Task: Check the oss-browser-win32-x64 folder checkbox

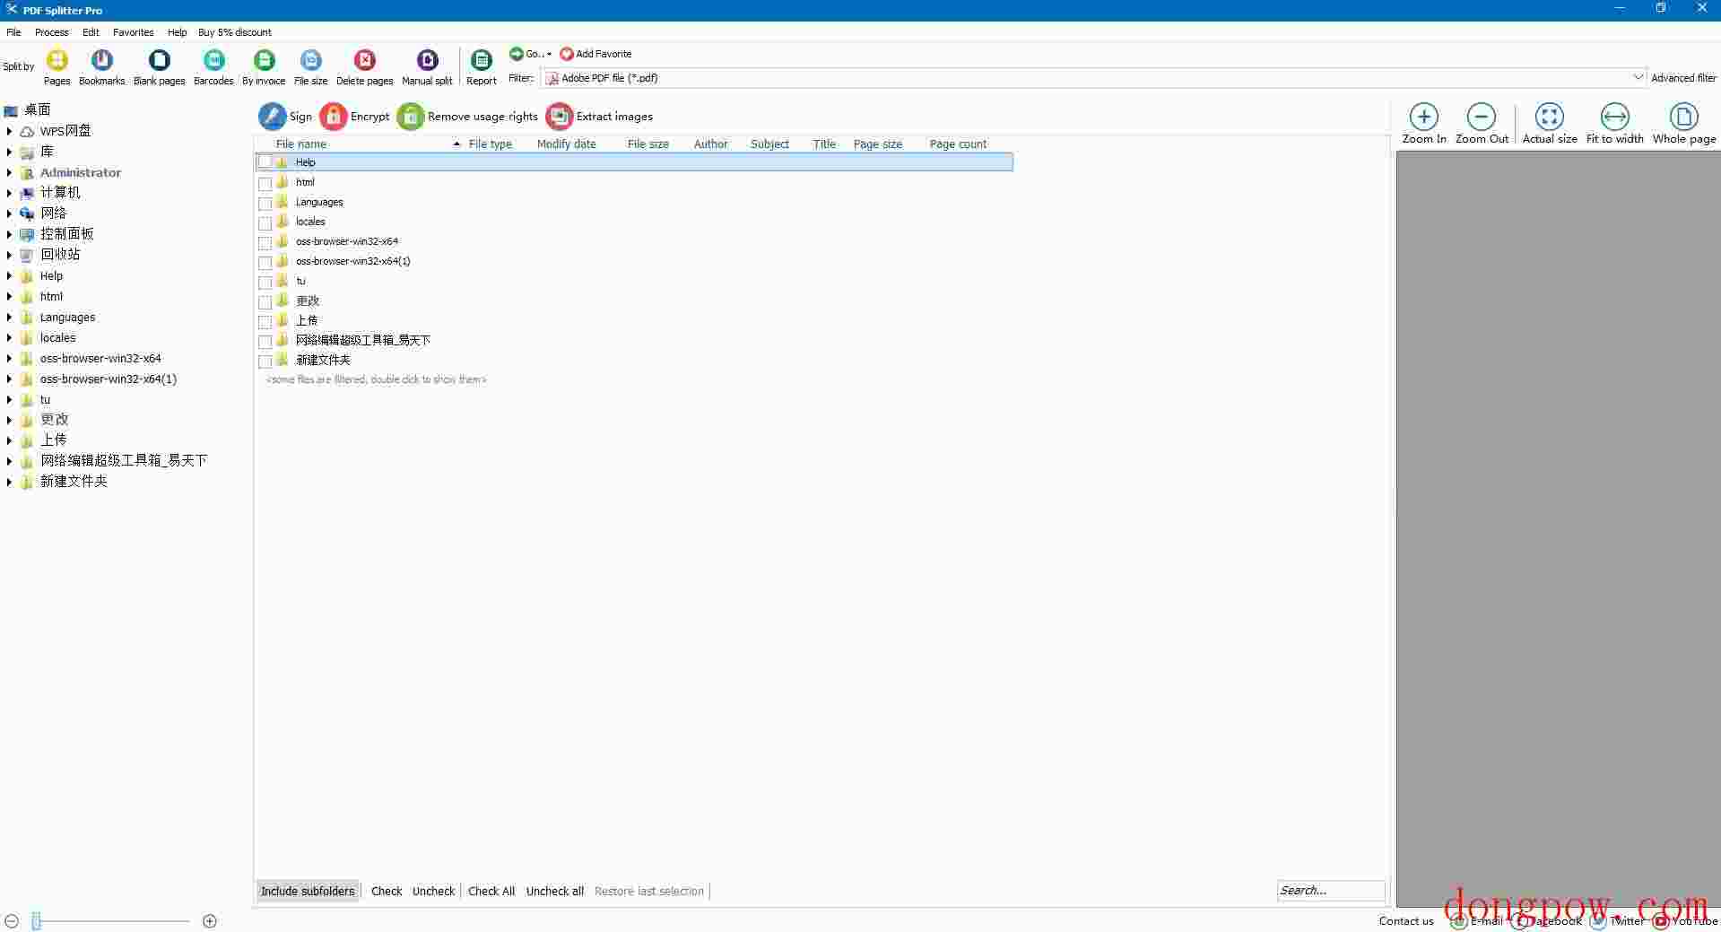Action: [265, 242]
